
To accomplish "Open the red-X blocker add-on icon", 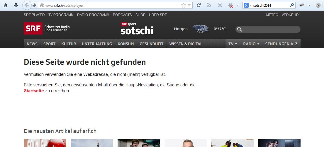I will [230, 5].
